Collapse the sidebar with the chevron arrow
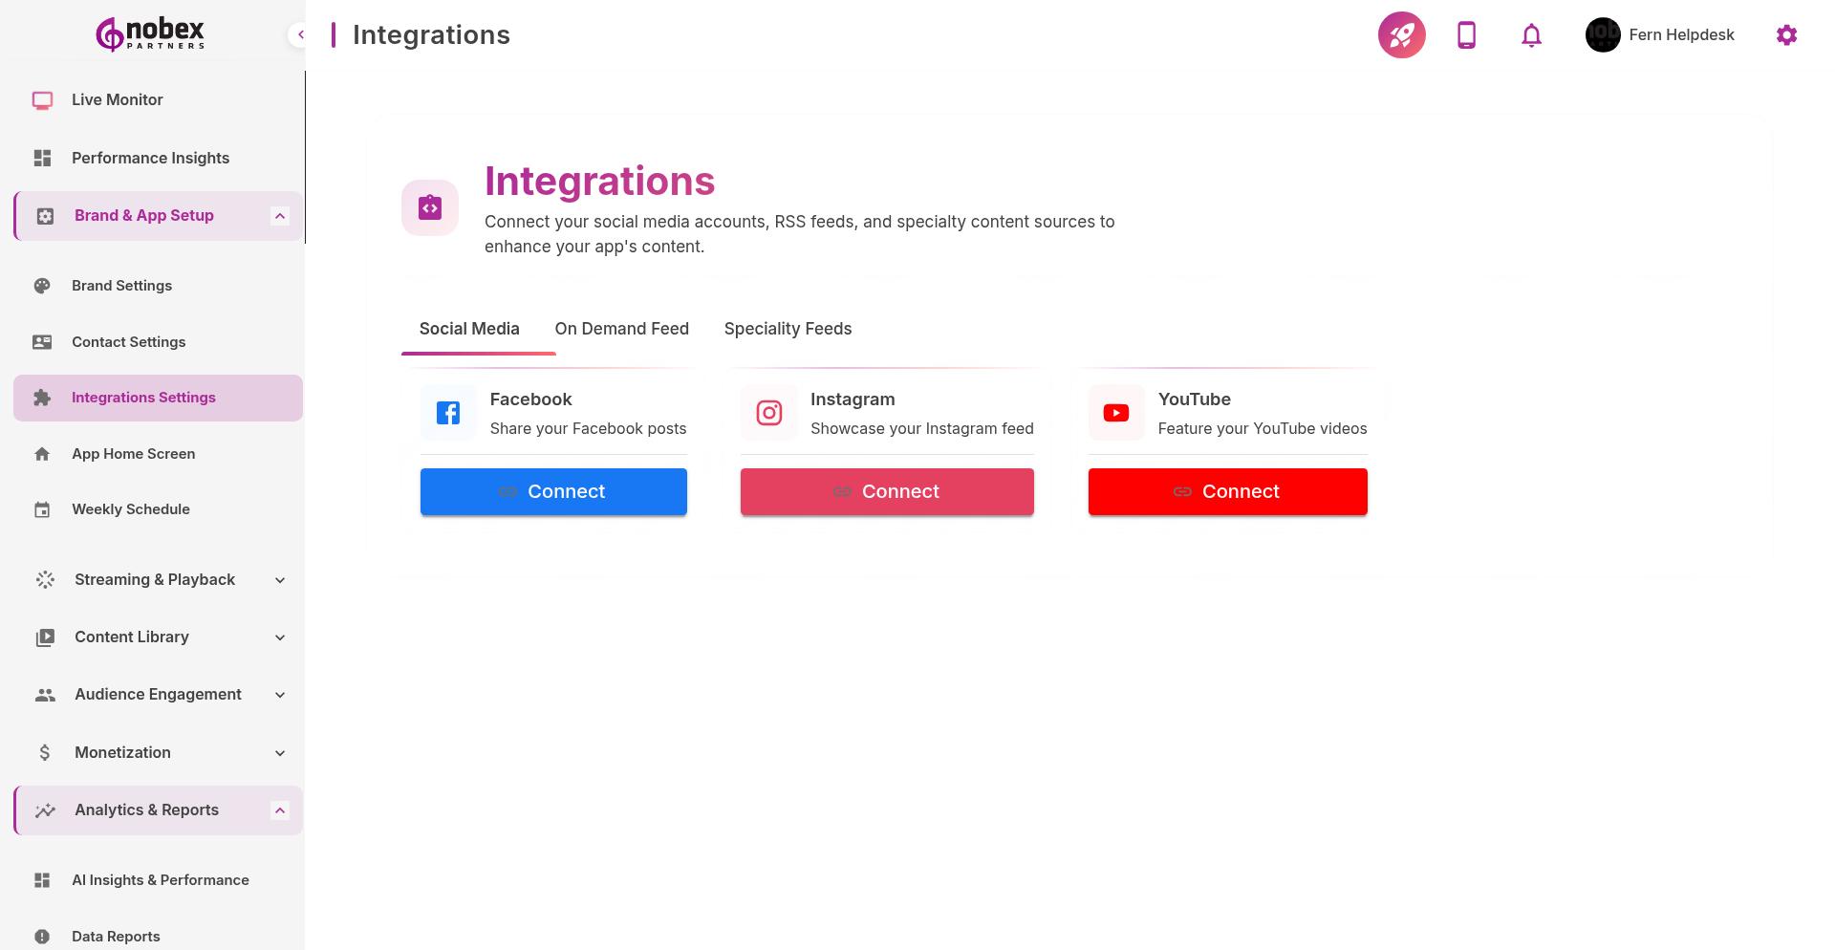This screenshot has width=1835, height=950. click(301, 33)
